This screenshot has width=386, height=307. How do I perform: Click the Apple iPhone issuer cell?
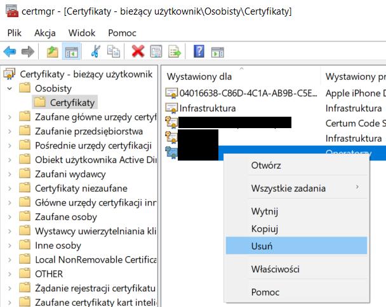coord(356,93)
